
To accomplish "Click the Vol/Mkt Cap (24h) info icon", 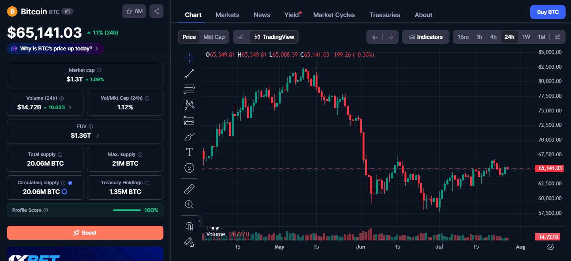I will (147, 99).
